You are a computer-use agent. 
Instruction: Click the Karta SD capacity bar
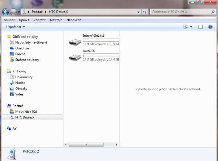tap(101, 55)
